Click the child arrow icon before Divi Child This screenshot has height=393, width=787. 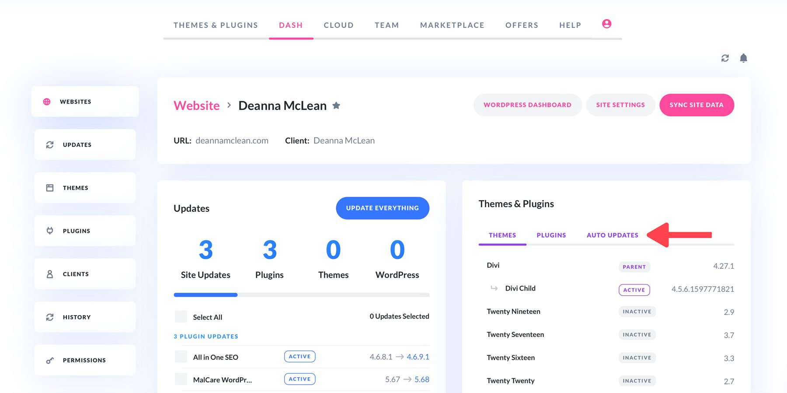[494, 288]
